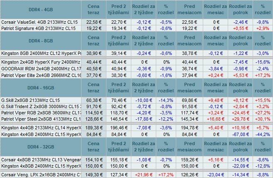273x178 pixels.
Task: Click Kingston 8GB 2400MHz CL12 HyperX row name
Action: (41, 54)
